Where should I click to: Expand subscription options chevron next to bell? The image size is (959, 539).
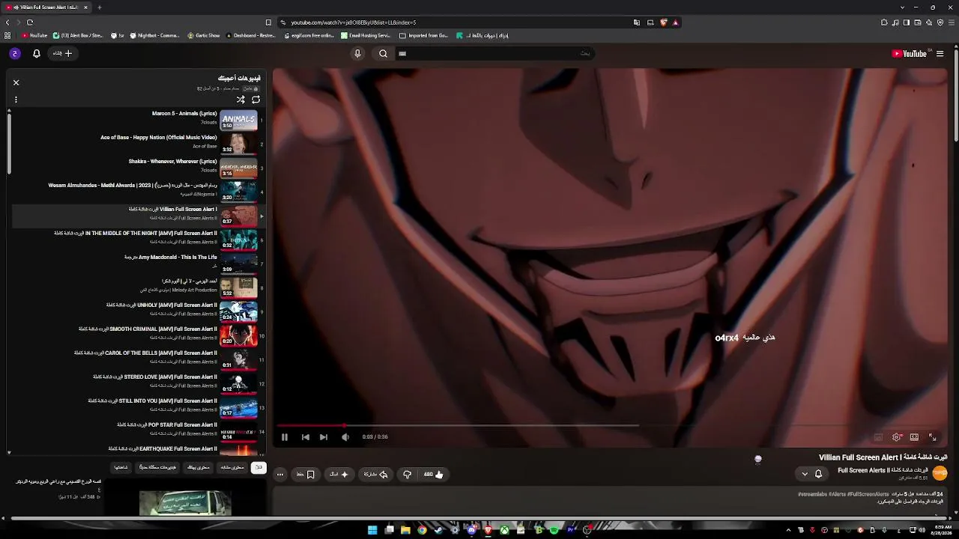[x=805, y=474]
